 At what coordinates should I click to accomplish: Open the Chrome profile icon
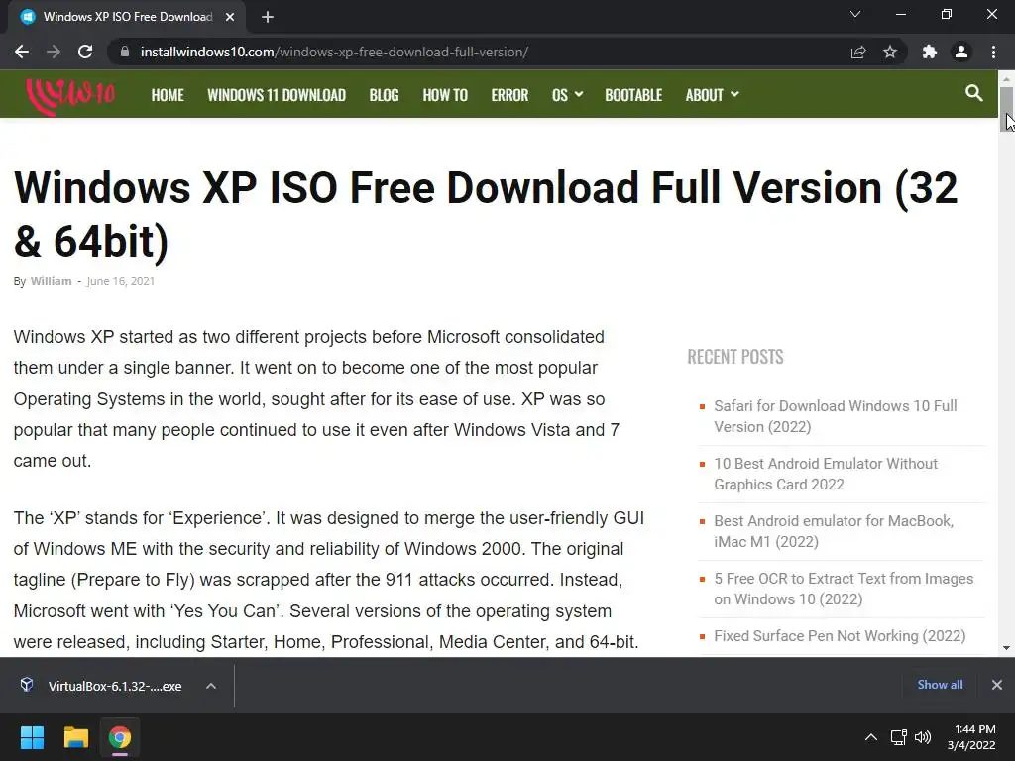[961, 52]
